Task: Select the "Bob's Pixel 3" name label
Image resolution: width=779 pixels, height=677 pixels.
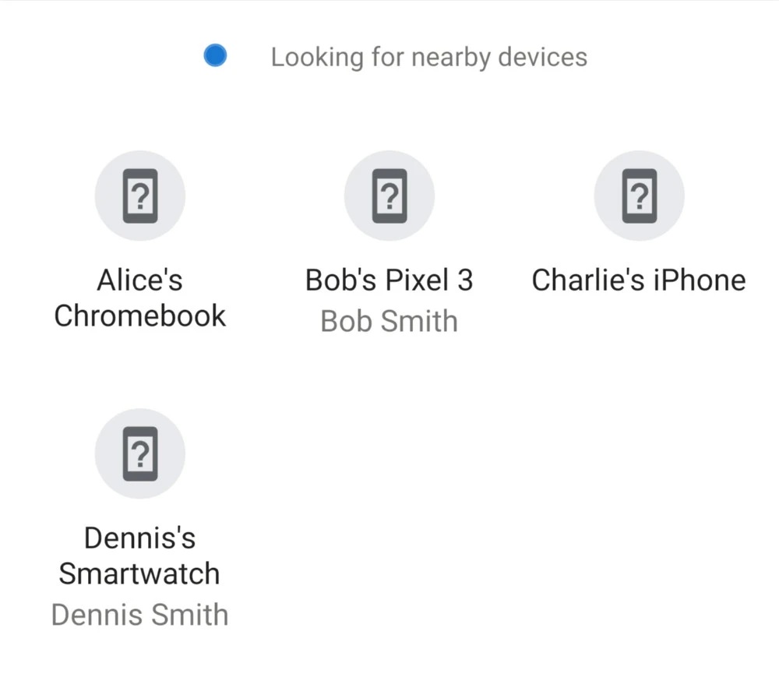Action: (389, 280)
